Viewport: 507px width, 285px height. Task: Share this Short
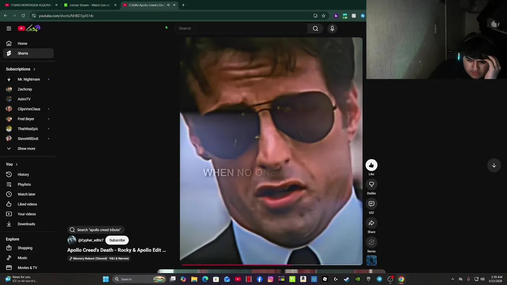coord(371,223)
